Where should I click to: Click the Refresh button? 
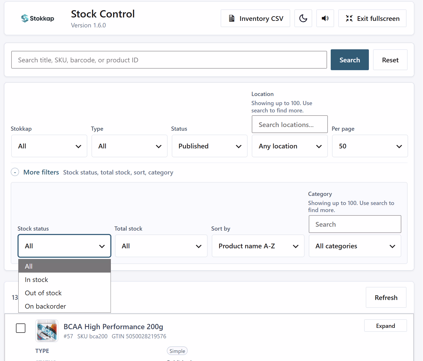386,297
